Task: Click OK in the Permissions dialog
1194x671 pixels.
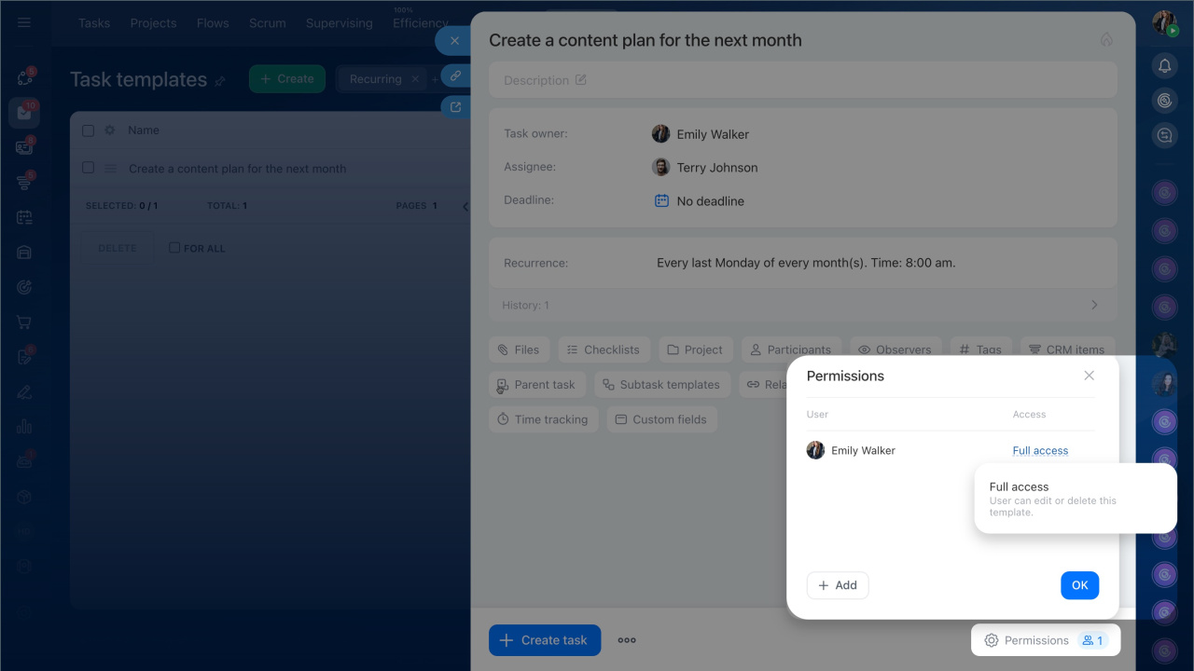Action: point(1079,585)
